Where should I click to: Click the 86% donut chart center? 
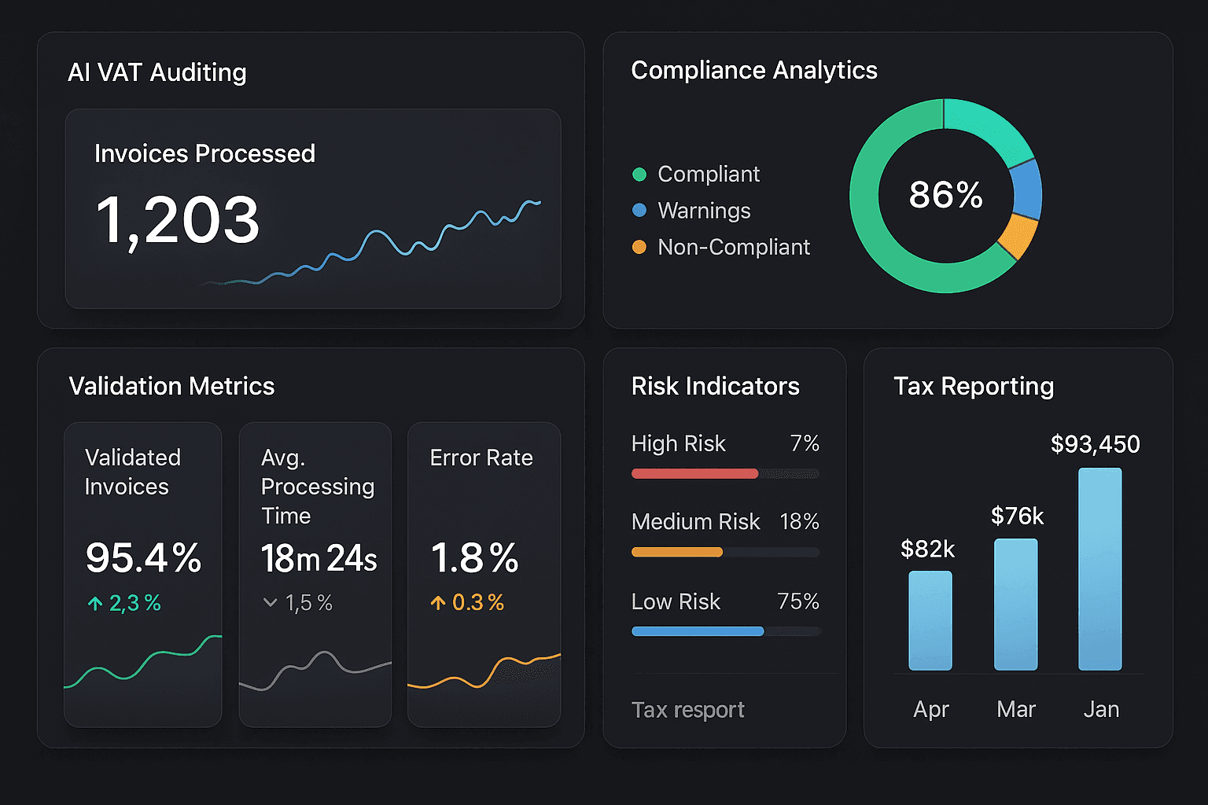click(x=946, y=195)
